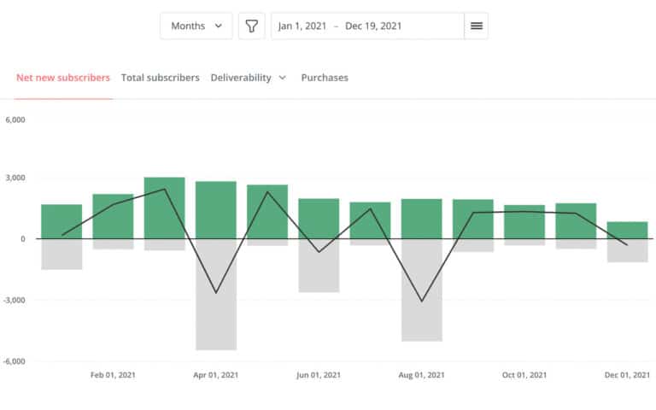The height and width of the screenshot is (410, 656).
Task: Click the small green December bar
Action: coord(627,230)
